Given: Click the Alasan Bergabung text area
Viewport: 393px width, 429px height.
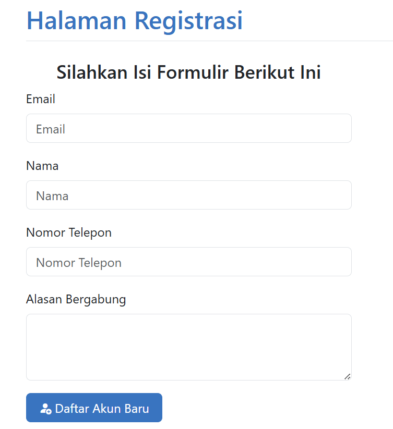Looking at the screenshot, I should point(188,347).
